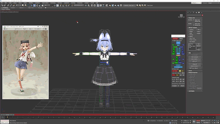Click the Mirror tool icon

click(86, 5)
